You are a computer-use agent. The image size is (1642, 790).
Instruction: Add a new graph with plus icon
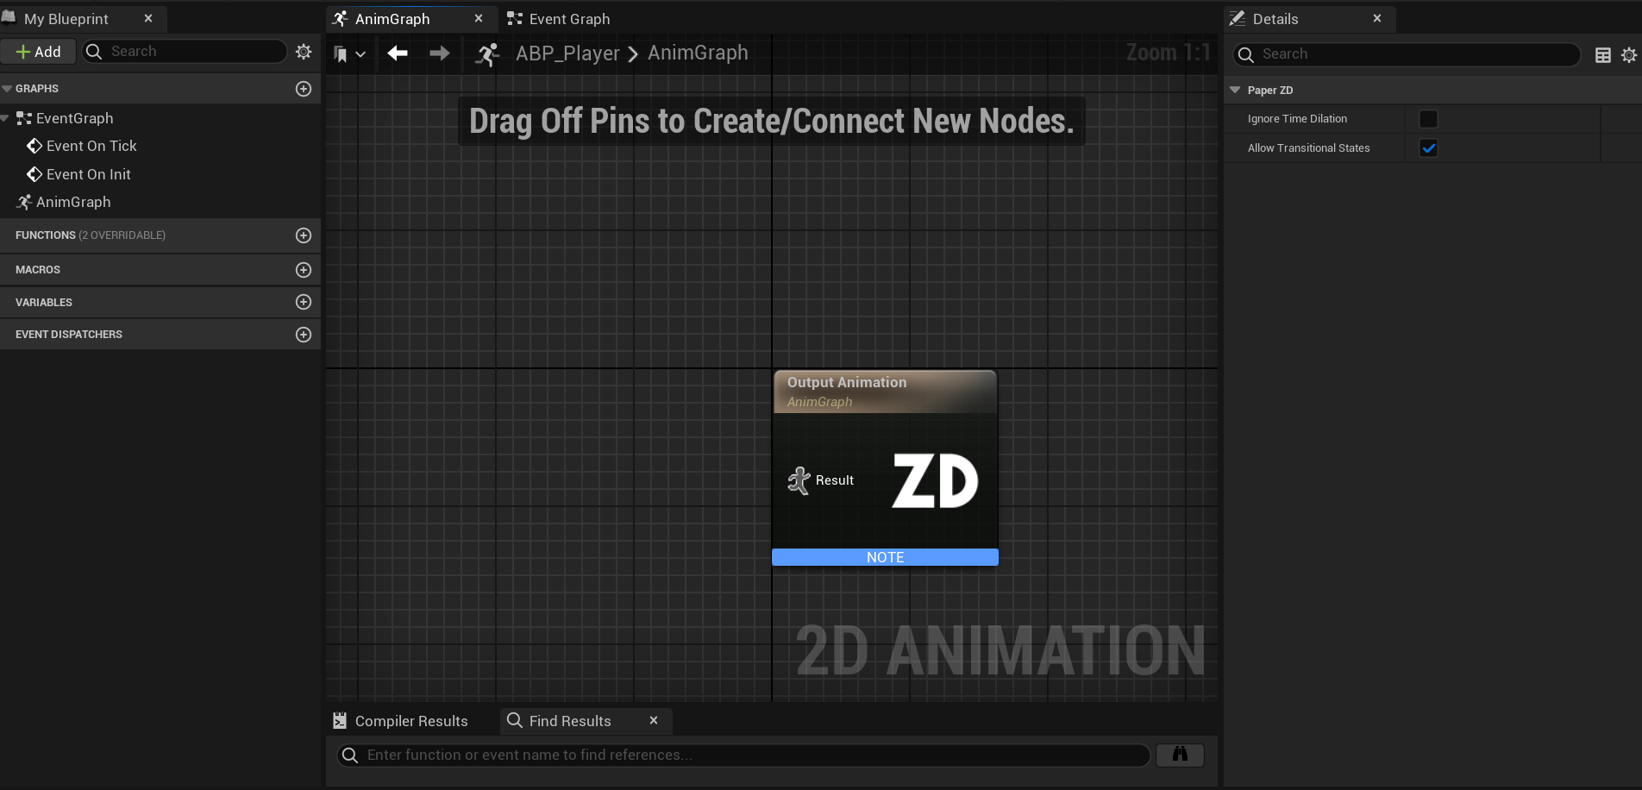(x=304, y=89)
